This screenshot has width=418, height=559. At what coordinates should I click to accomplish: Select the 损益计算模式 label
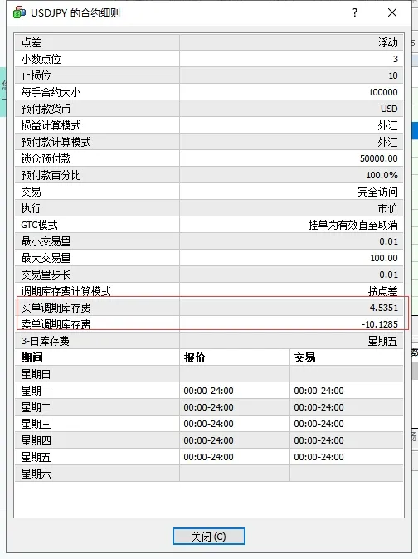pyautogui.click(x=51, y=125)
